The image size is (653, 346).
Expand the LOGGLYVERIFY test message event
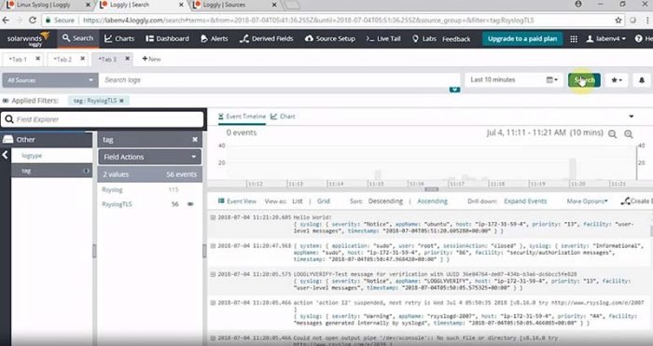pos(213,274)
